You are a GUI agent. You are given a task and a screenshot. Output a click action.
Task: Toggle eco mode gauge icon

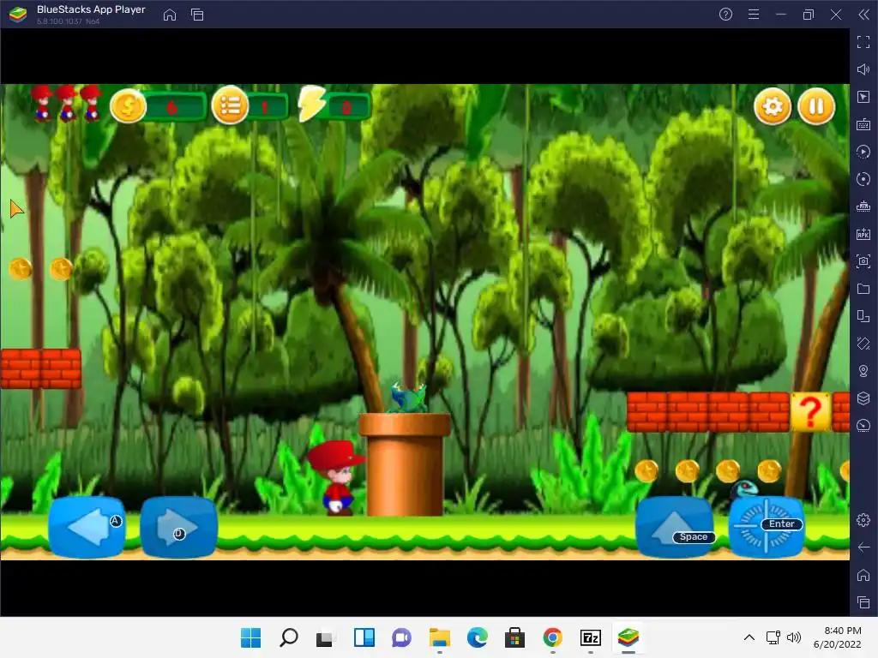(863, 426)
